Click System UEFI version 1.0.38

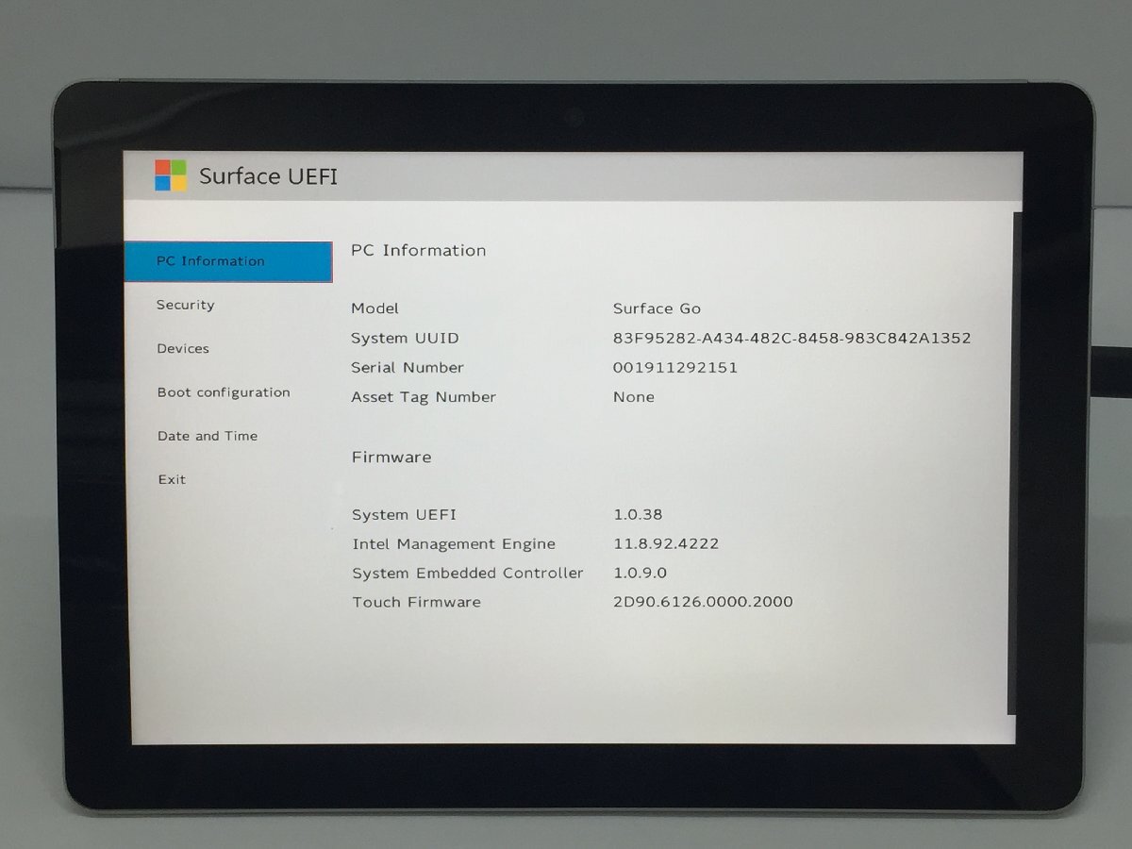coord(638,515)
